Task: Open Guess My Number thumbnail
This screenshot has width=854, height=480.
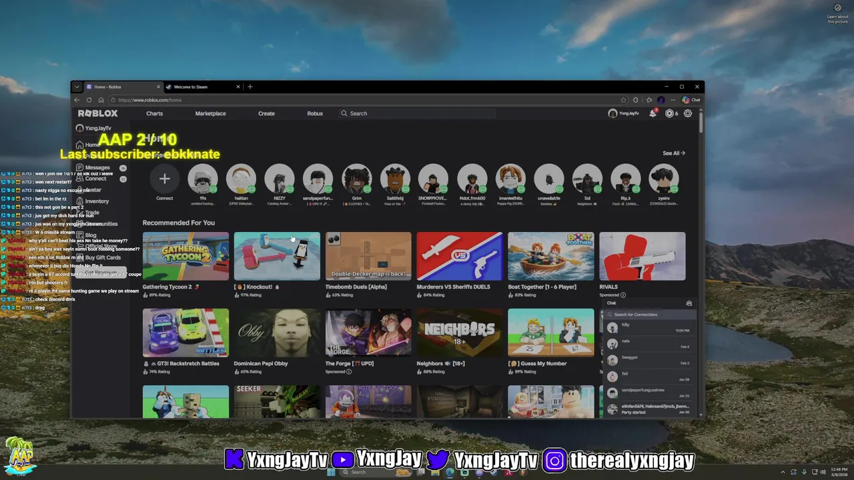Action: 551,333
